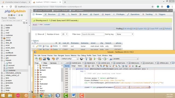175x98 pixels.
Task: Open File Explorer from the taskbar
Action: [10, 96]
